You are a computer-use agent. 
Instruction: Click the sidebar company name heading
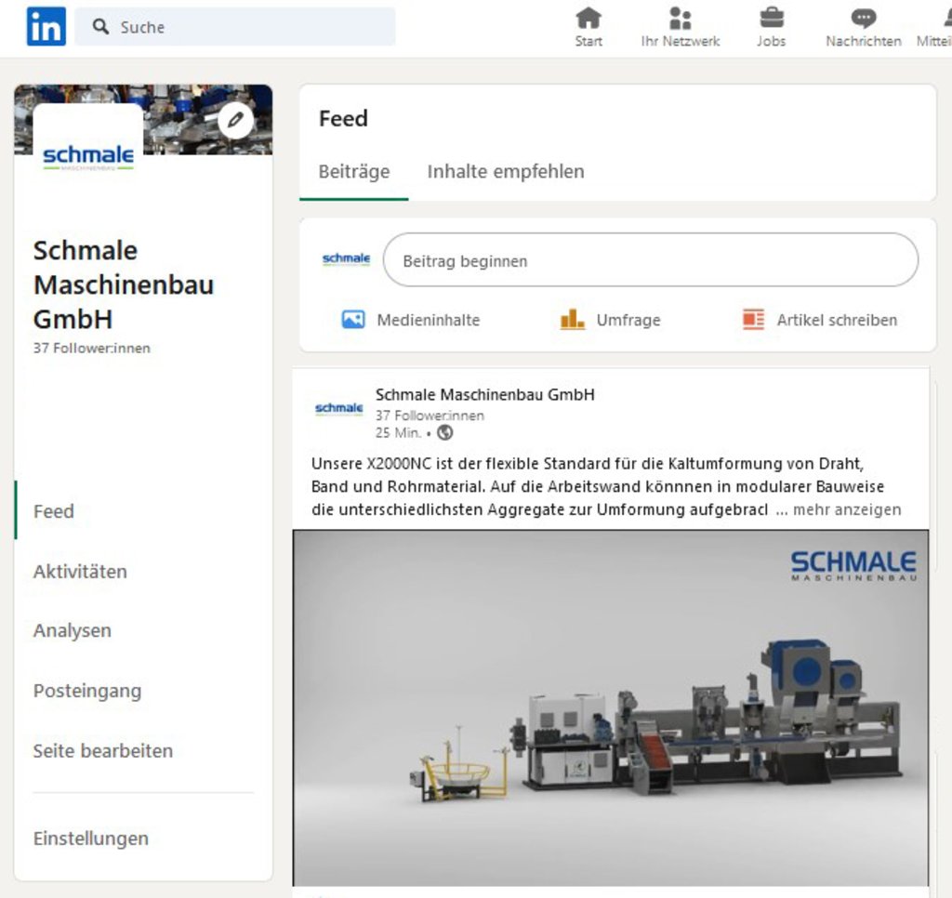coord(124,284)
